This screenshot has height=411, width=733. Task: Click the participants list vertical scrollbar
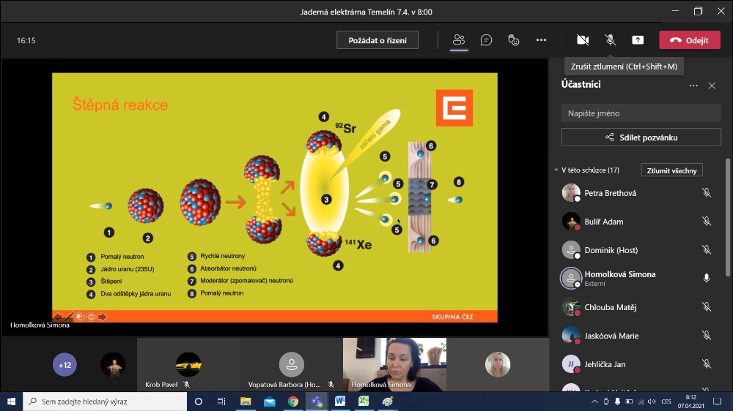pos(727,219)
